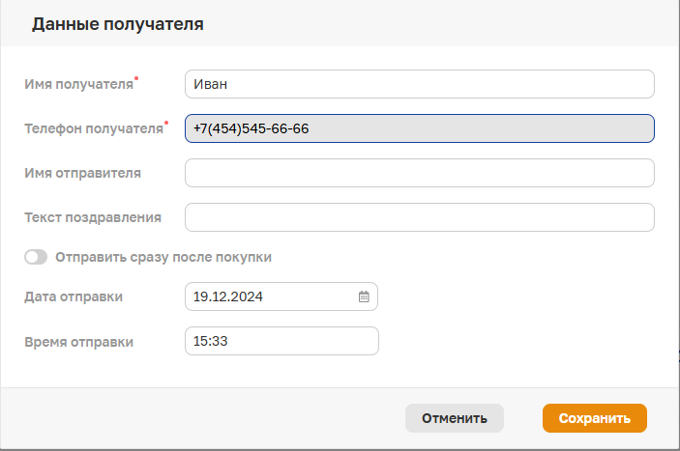Image resolution: width=680 pixels, height=451 pixels.
Task: Click the "Данные получателя" dialog title
Action: (x=118, y=24)
